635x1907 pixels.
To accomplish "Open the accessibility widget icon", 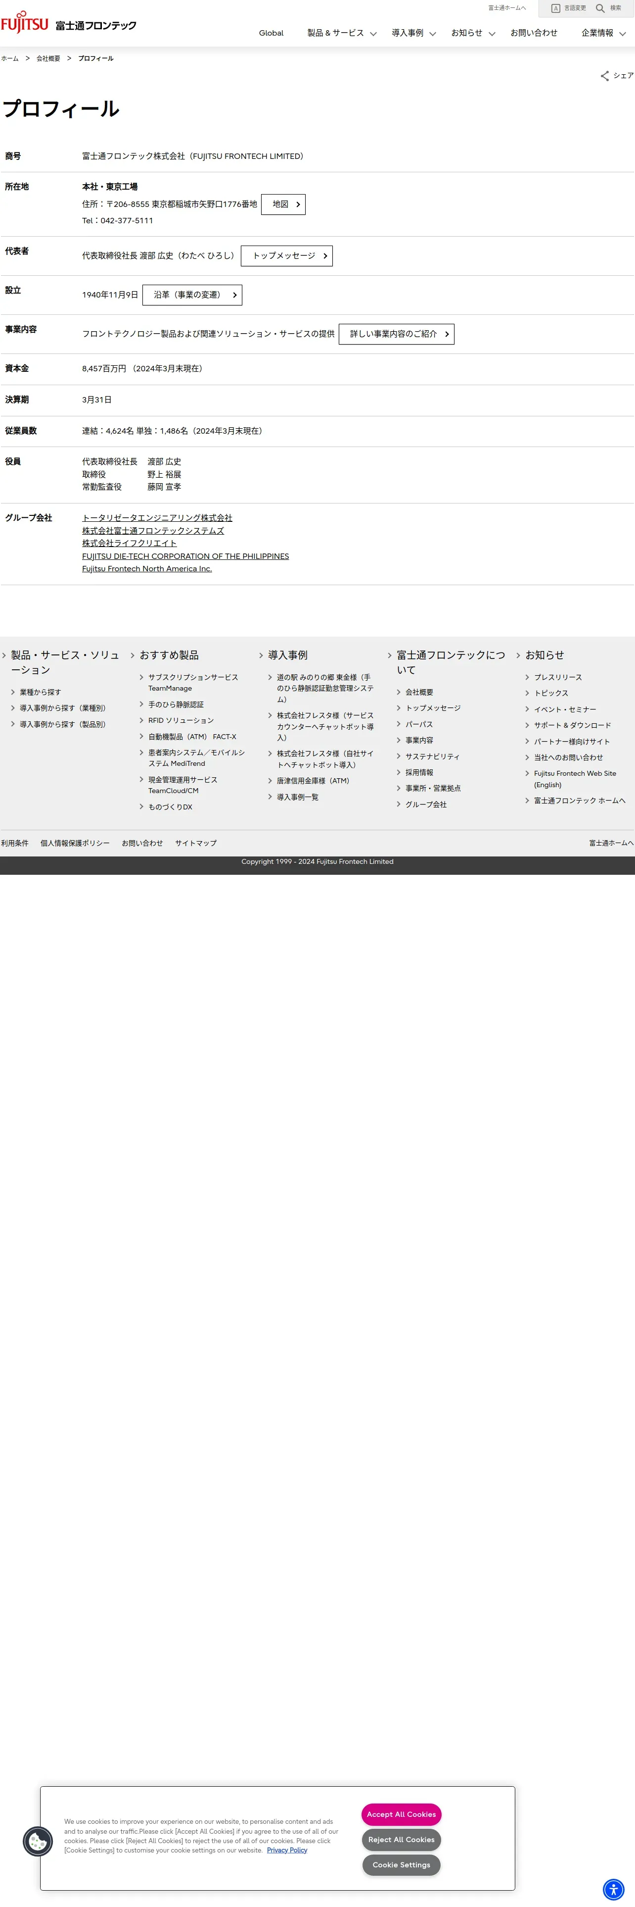I will 614,1889.
